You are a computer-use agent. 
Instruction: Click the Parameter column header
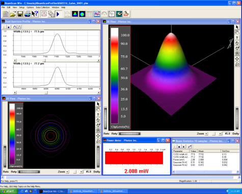(181, 151)
